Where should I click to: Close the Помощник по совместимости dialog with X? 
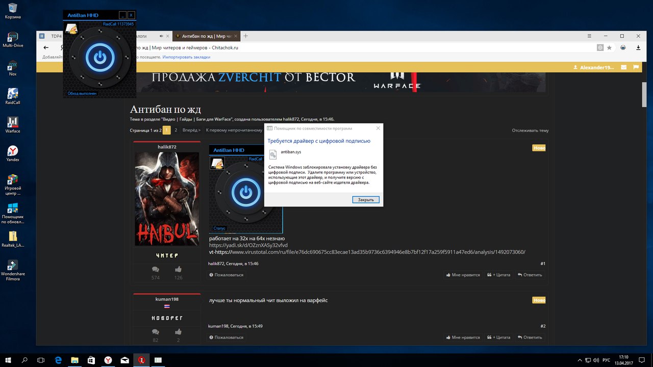(x=378, y=128)
